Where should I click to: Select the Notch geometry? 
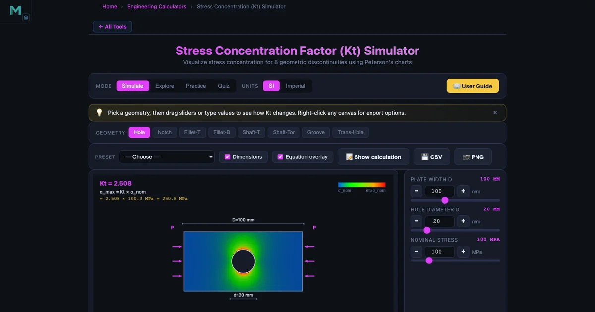tap(165, 132)
